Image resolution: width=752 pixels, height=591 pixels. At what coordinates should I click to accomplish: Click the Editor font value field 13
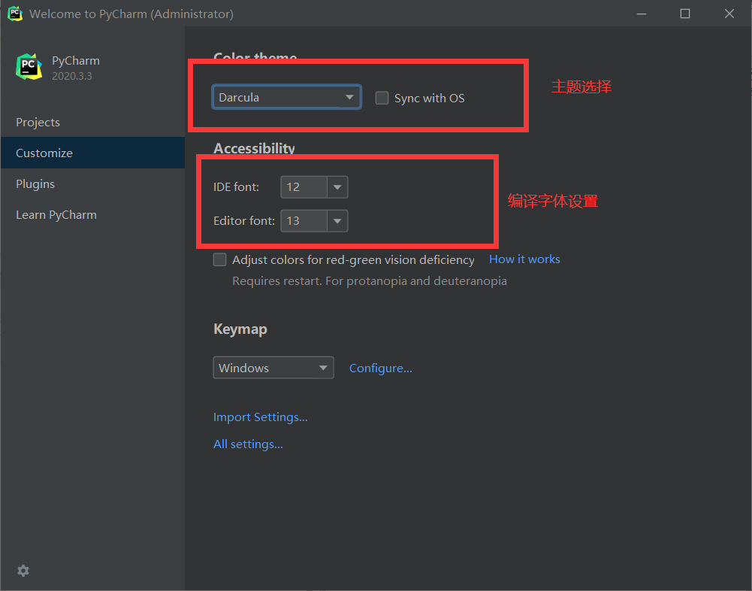(x=304, y=221)
